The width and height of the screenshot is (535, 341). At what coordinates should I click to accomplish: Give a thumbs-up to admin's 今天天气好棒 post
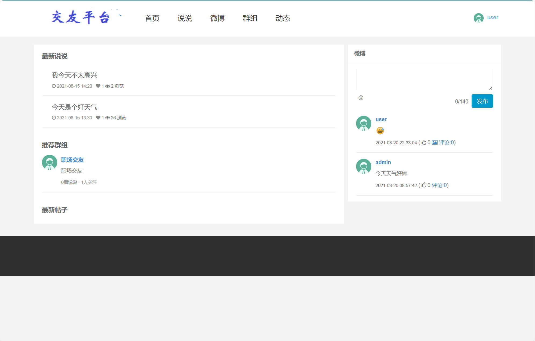[x=424, y=185]
